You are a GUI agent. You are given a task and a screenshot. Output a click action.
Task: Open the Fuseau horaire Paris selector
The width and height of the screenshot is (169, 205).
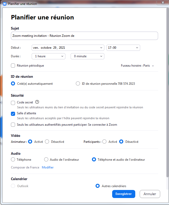[138, 66]
